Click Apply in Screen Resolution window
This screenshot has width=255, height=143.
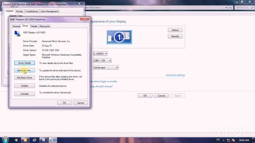(x=178, y=96)
